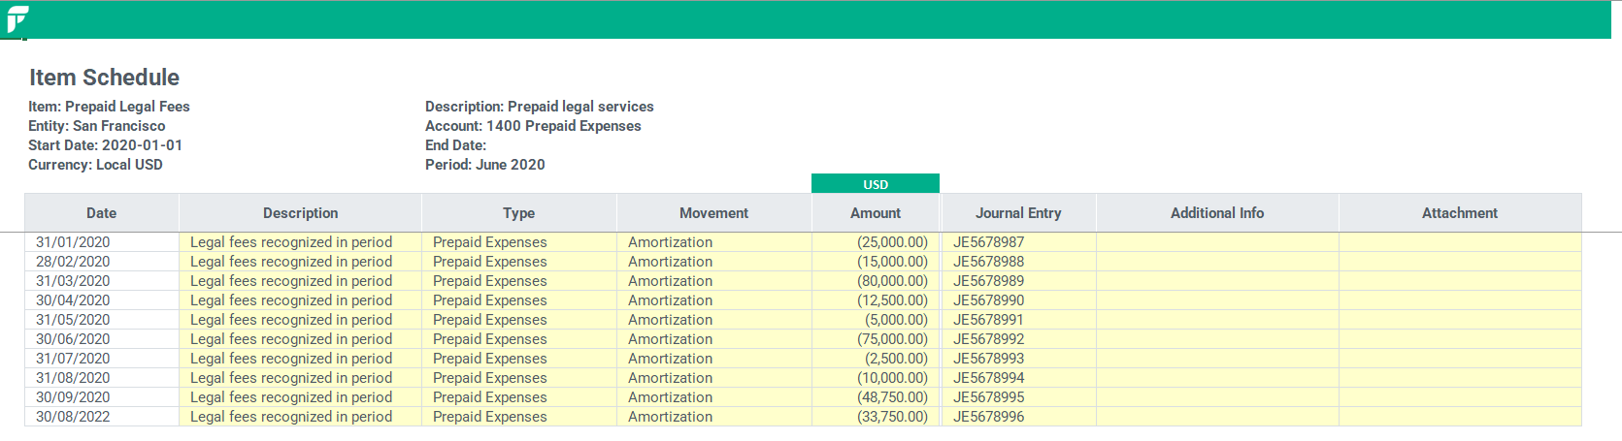This screenshot has width=1622, height=441.
Task: Click the 30/08/2022 date cell
Action: 102,417
